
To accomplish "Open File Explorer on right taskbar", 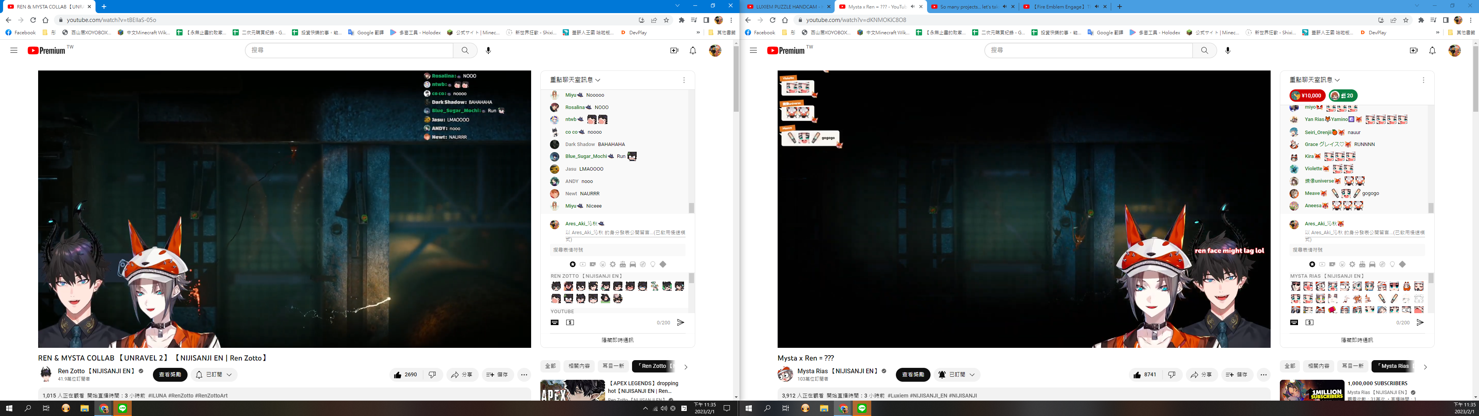I will pyautogui.click(x=824, y=409).
